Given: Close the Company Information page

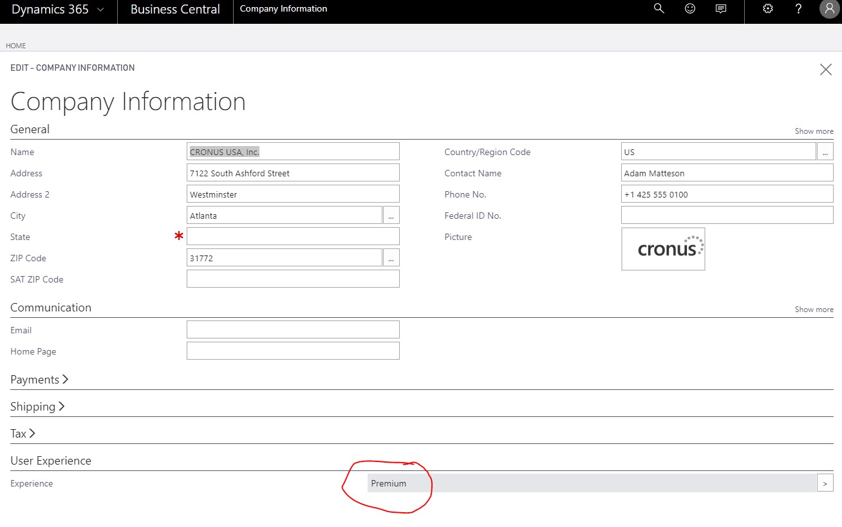Looking at the screenshot, I should (x=825, y=69).
